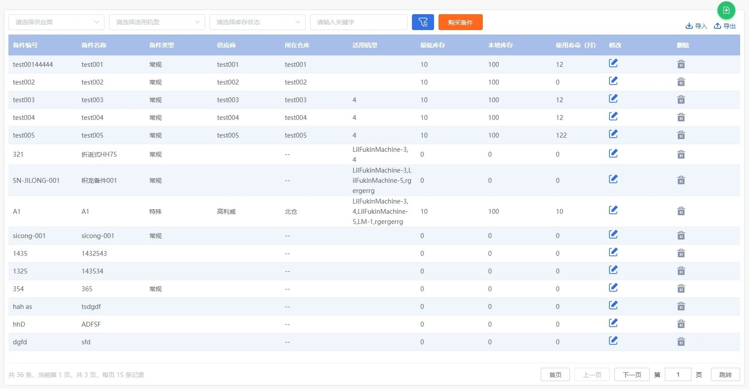The image size is (749, 389).
Task: Open the 请选择适用机型 machine model dropdown
Action: (x=157, y=22)
